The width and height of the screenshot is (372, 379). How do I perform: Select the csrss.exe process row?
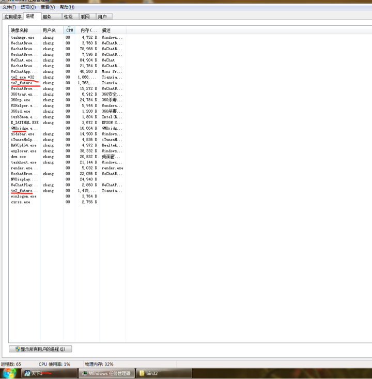[x=67, y=202]
